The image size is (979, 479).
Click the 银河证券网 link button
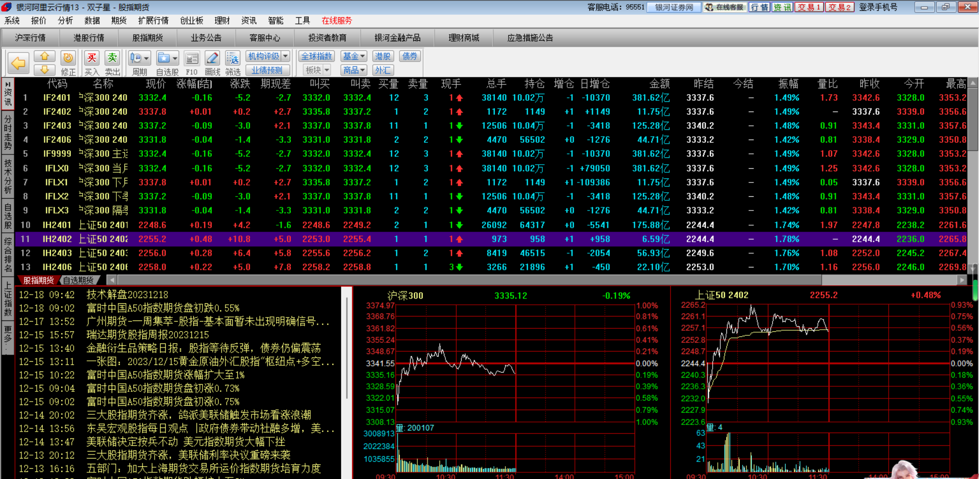(x=674, y=7)
